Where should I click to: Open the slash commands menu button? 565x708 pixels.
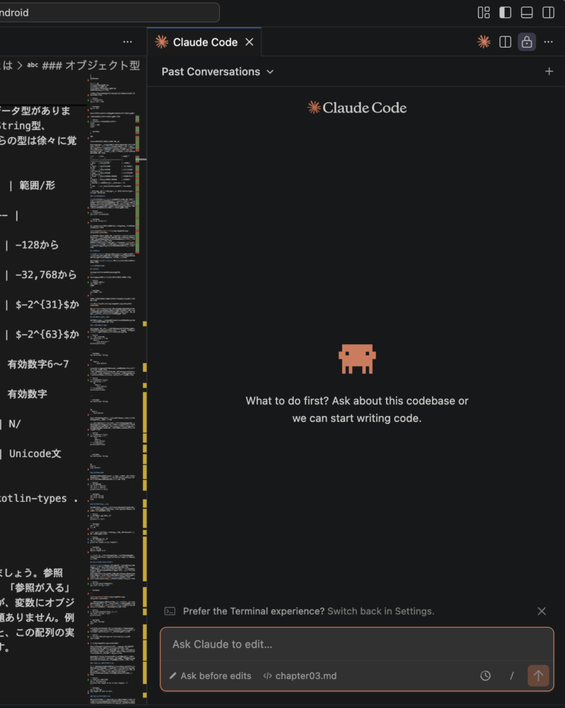coord(512,676)
